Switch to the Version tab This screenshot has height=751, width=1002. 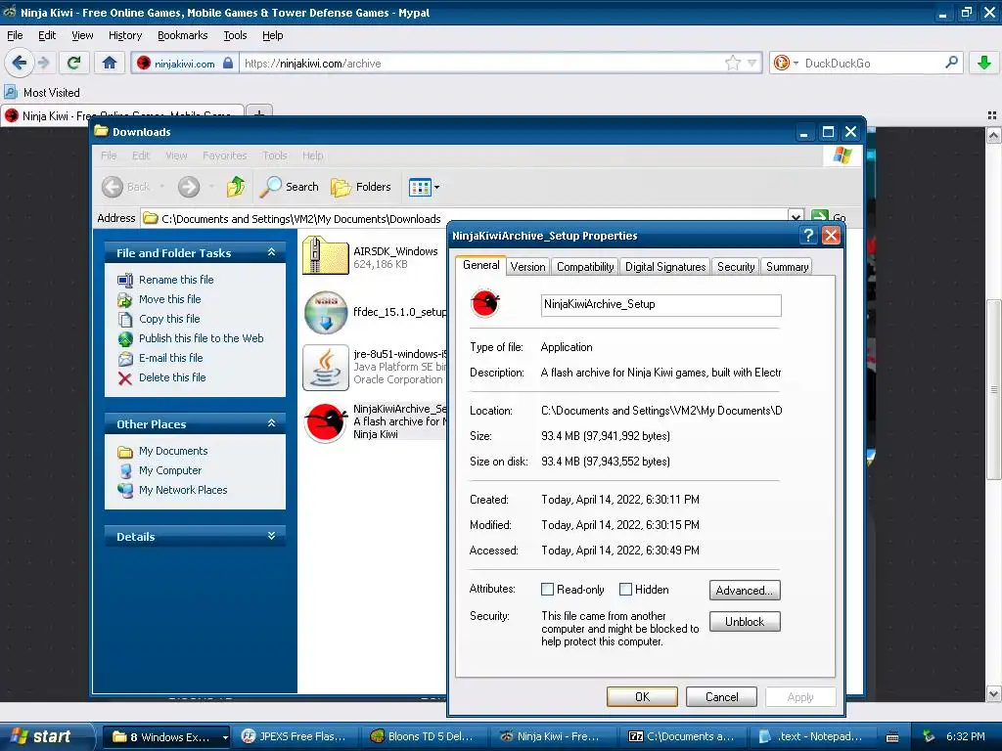[x=527, y=267]
